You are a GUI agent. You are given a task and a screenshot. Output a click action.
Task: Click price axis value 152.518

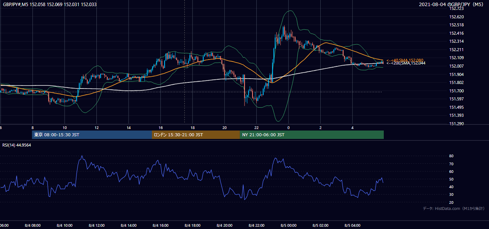457,25
